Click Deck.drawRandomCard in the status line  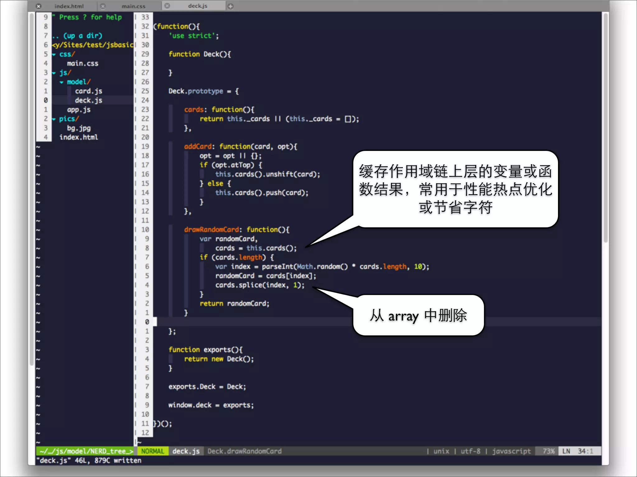(x=244, y=451)
